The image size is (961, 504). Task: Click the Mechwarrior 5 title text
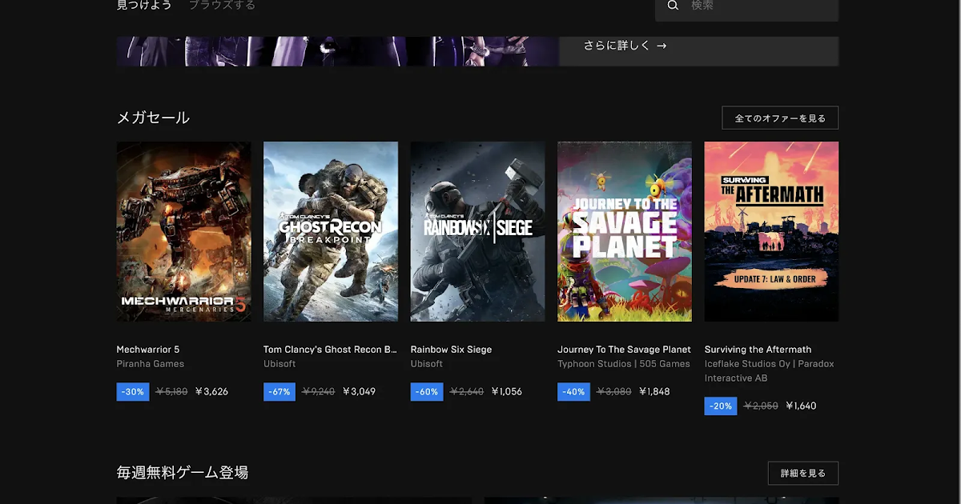tap(148, 350)
